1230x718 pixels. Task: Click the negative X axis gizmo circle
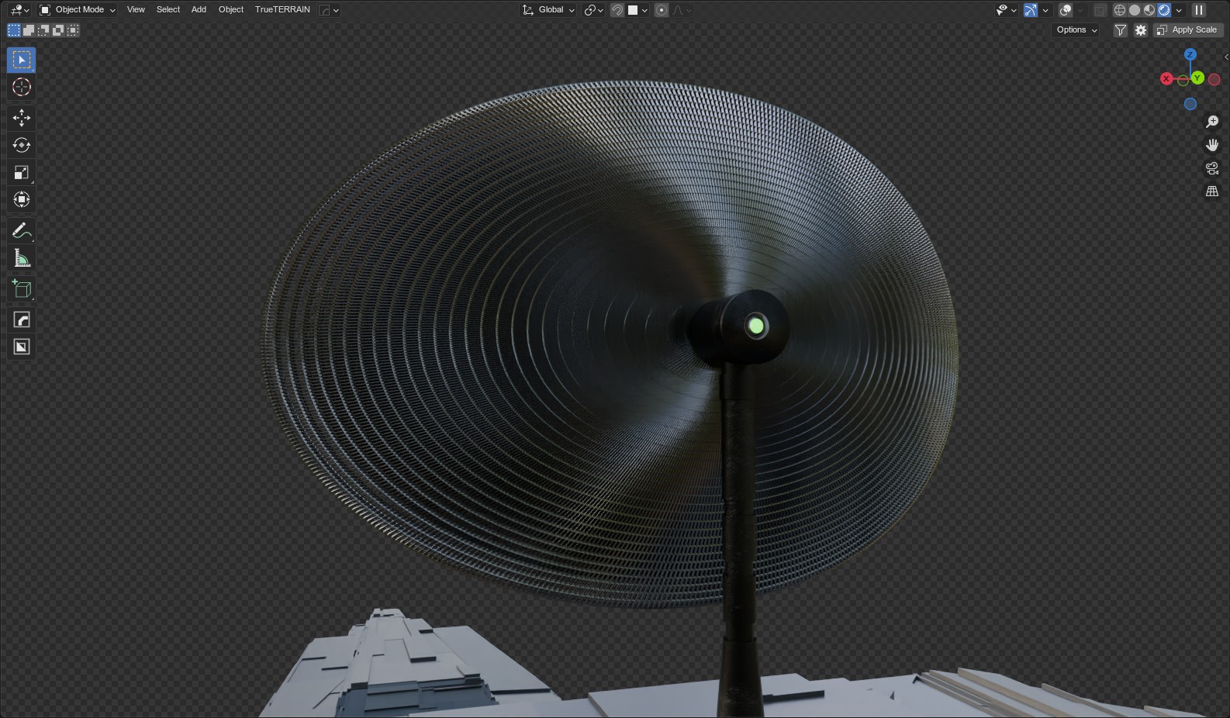point(1214,79)
